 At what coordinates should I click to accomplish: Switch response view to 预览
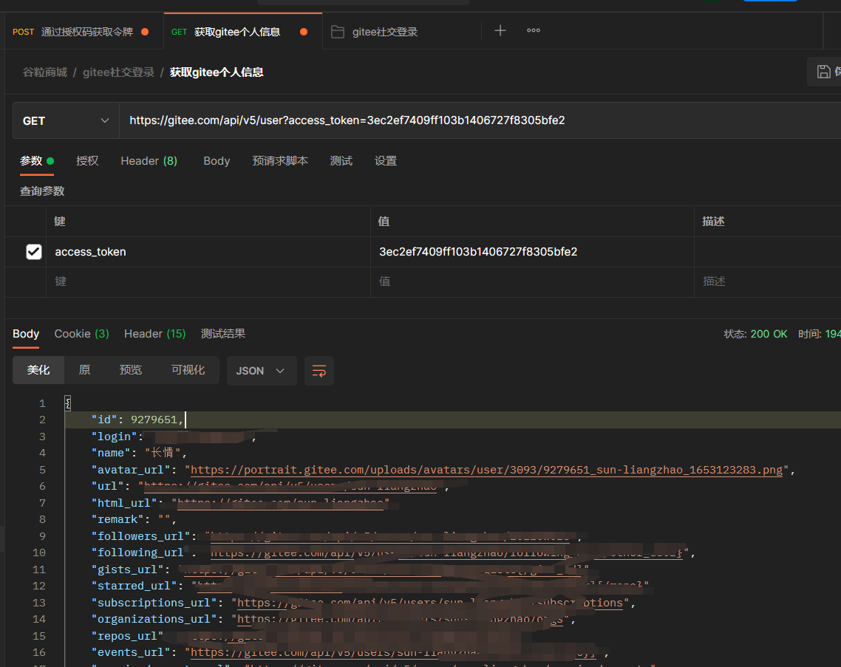pyautogui.click(x=131, y=370)
